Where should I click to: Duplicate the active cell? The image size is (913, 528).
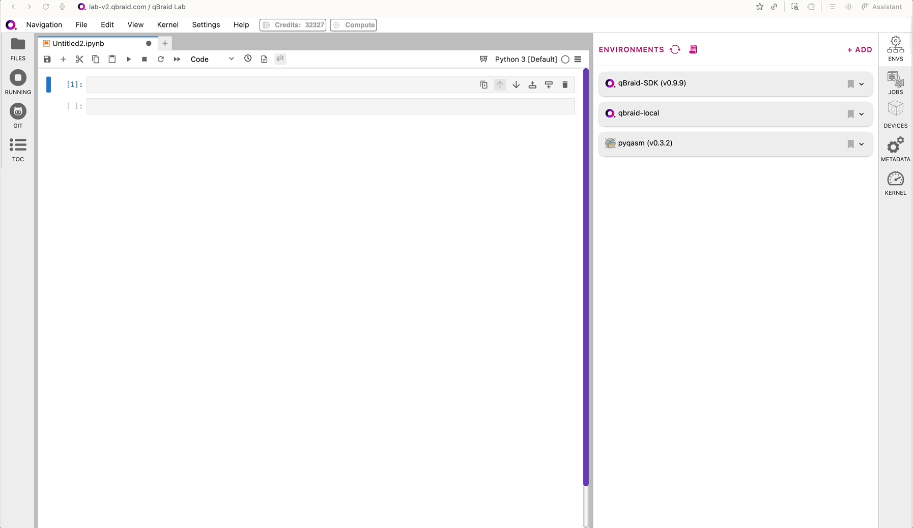tap(484, 84)
